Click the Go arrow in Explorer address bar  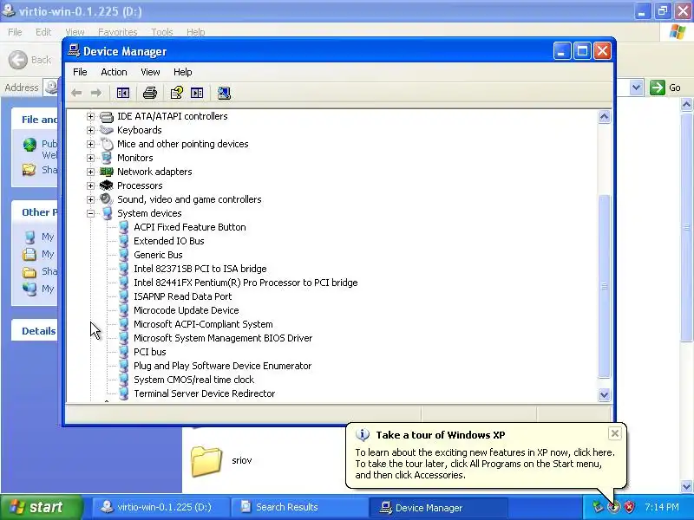pos(658,88)
